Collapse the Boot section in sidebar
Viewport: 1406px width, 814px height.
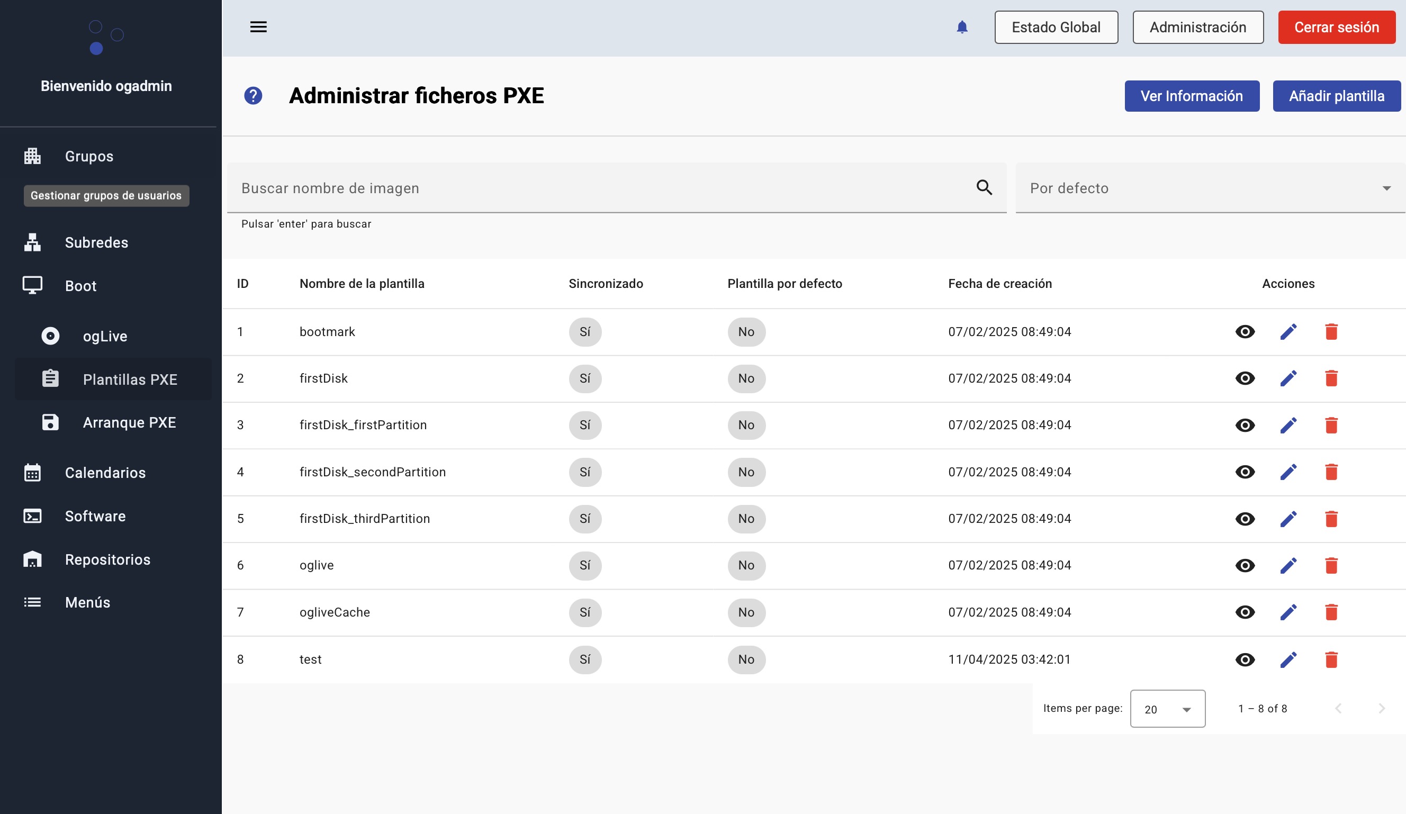81,286
